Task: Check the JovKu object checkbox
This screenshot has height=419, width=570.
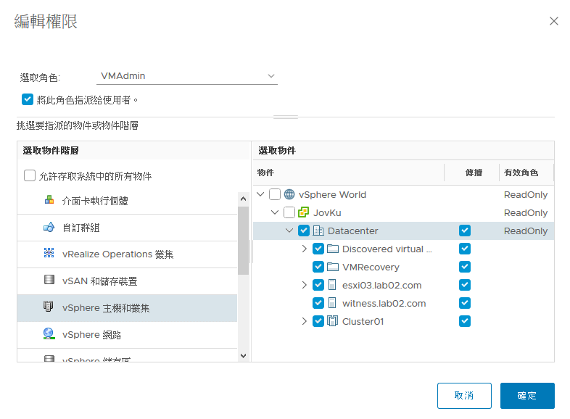Action: click(289, 212)
